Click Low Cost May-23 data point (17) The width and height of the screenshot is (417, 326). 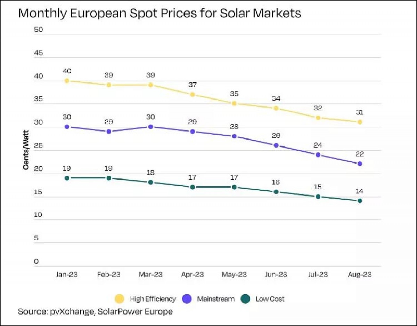pos(234,187)
